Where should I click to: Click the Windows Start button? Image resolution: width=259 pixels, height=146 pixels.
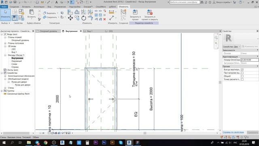4,142
